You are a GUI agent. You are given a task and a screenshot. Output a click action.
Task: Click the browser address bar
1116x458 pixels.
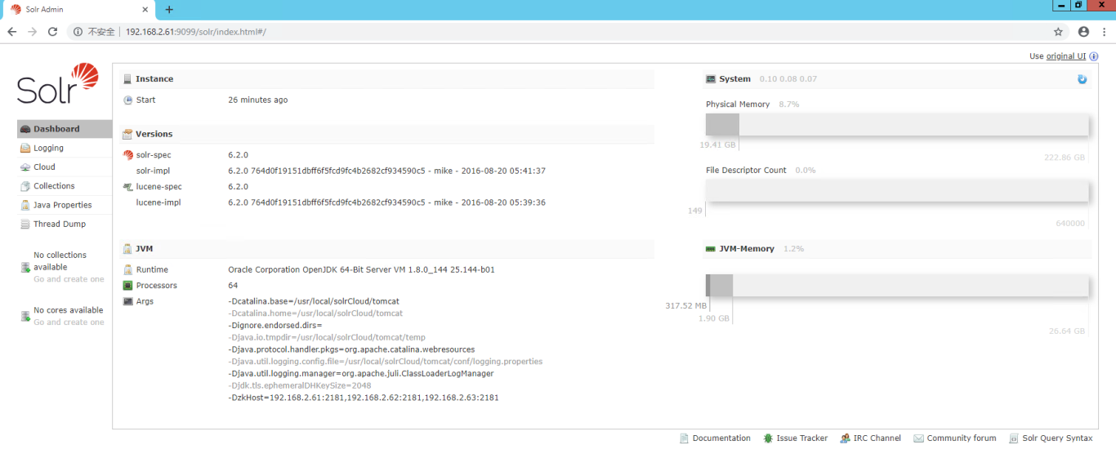pos(572,32)
